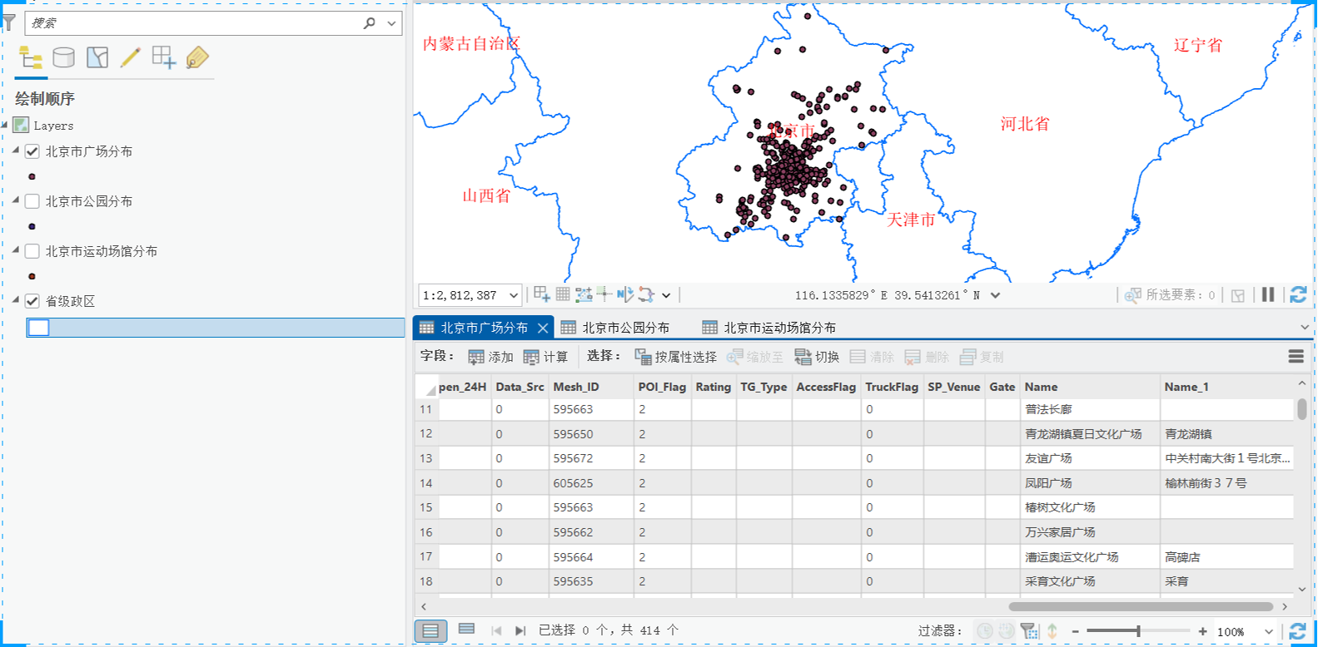Switch to 北京市运动场馆分布 table tab
The height and width of the screenshot is (647, 1318).
click(x=769, y=328)
